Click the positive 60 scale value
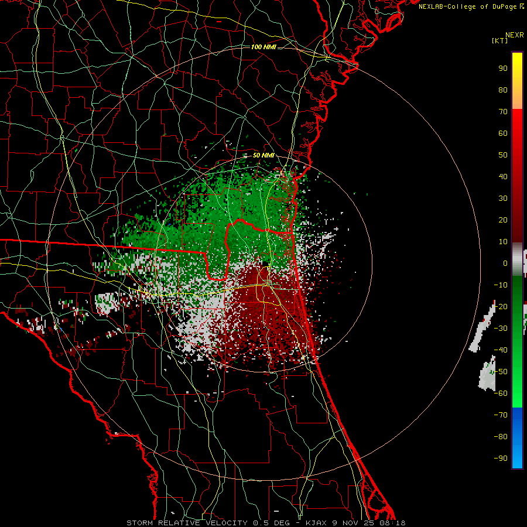527x527 pixels. pyautogui.click(x=503, y=134)
